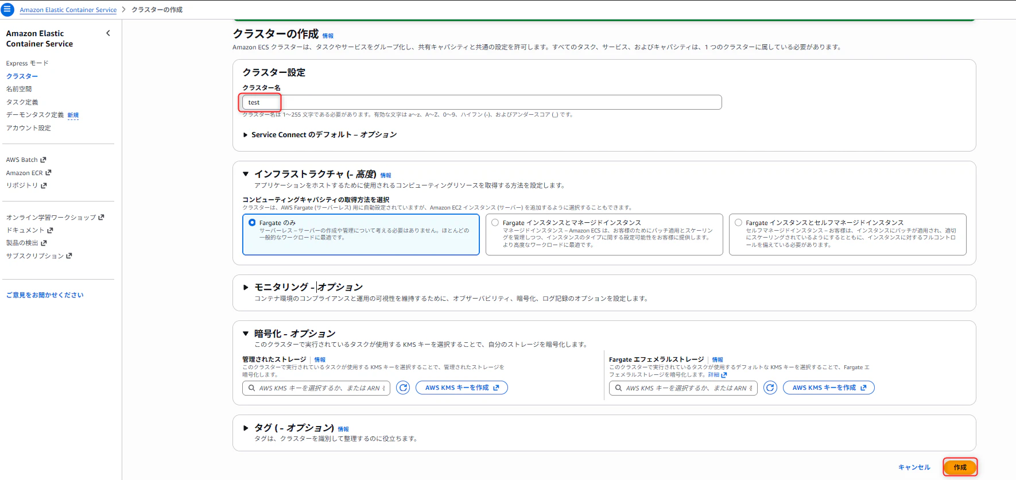Open the 情報 link beside 管理されたストレージ
The width and height of the screenshot is (1016, 480).
(320, 359)
